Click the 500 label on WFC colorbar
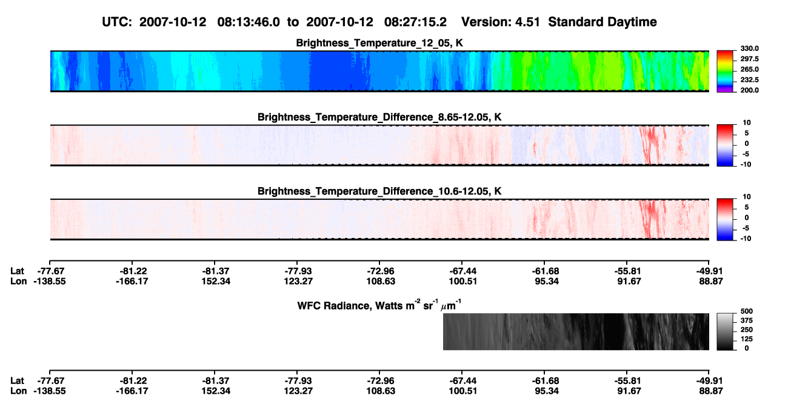The image size is (788, 404). click(746, 311)
